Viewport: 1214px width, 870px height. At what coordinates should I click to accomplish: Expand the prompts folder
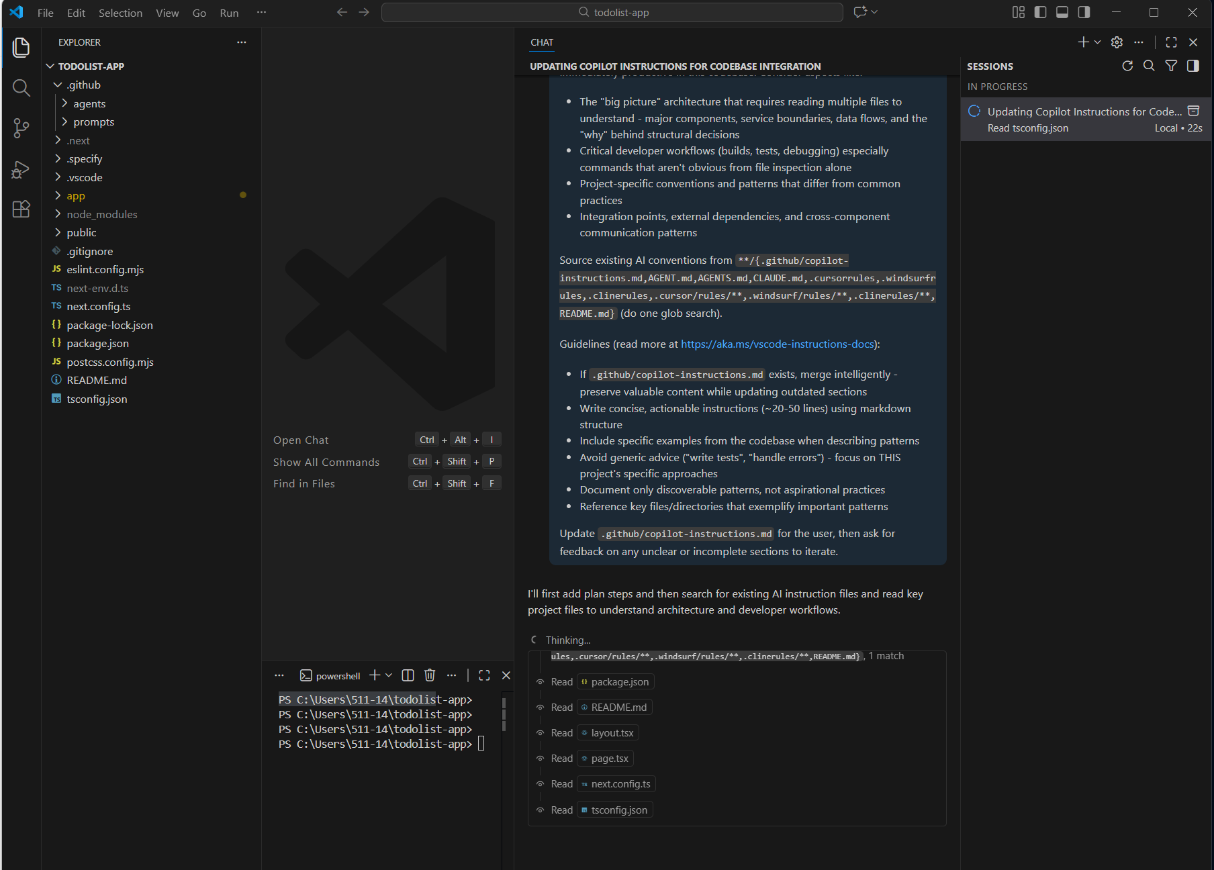point(151,122)
